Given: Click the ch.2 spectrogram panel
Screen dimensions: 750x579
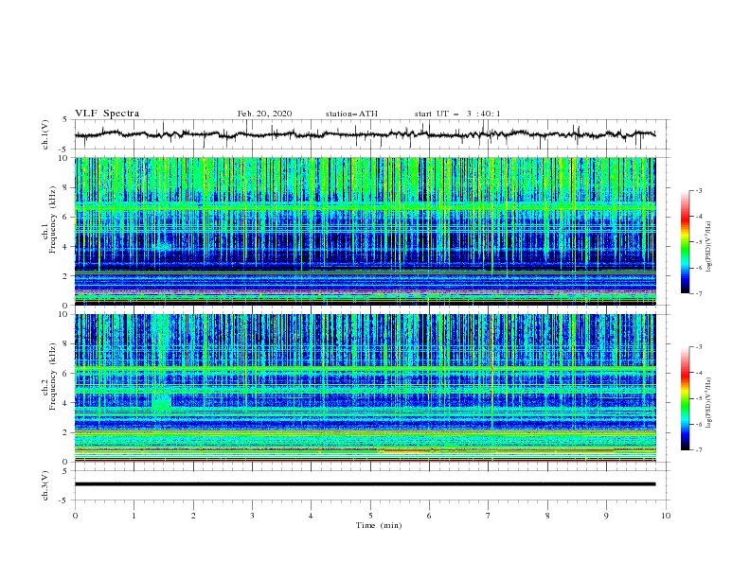Looking at the screenshot, I should coord(365,388).
